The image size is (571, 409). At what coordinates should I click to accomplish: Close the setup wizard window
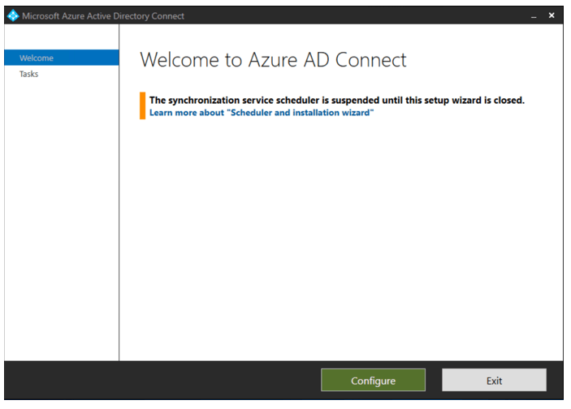552,15
